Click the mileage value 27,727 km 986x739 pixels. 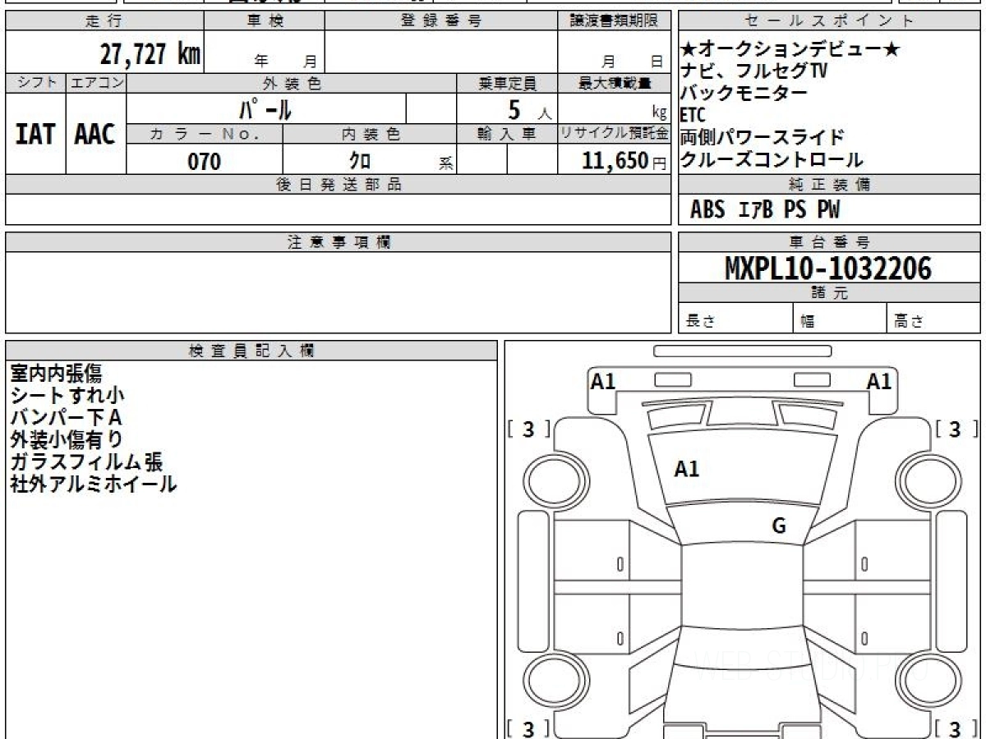(x=150, y=54)
